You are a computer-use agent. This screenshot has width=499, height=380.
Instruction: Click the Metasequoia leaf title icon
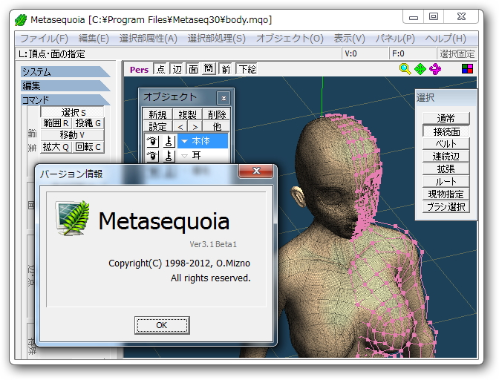tap(21, 20)
